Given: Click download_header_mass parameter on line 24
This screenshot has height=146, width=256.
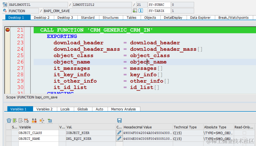Looking at the screenshot, I should [x=87, y=49].
